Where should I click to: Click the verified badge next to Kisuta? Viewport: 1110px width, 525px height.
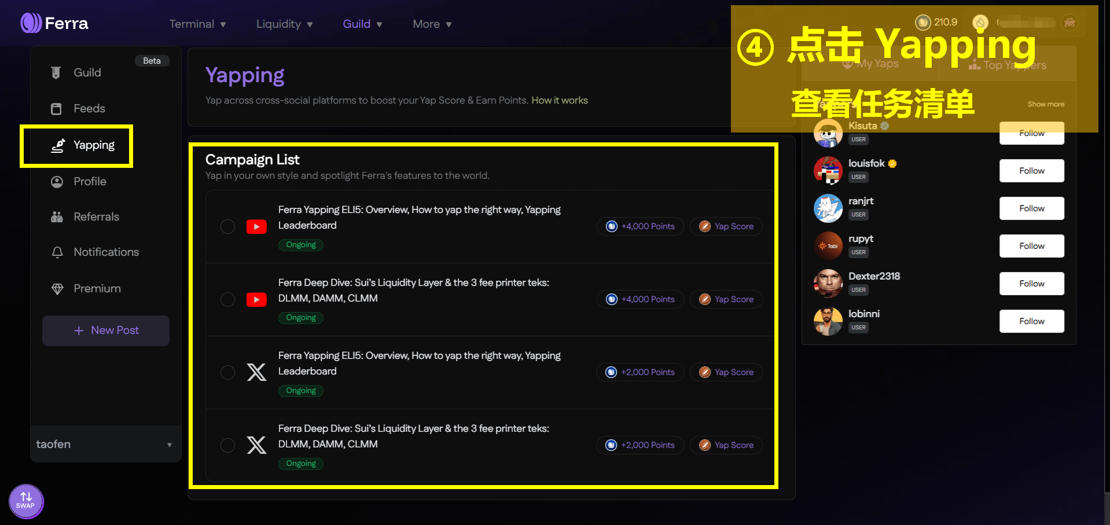[x=885, y=126]
